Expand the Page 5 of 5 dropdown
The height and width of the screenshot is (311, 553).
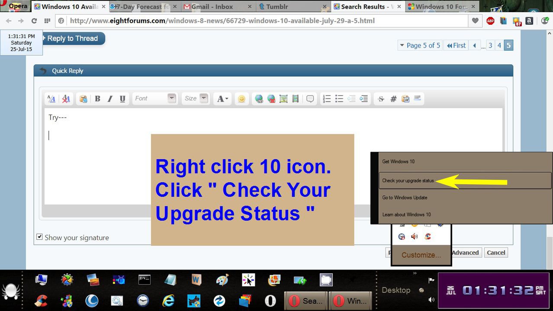[x=420, y=45]
